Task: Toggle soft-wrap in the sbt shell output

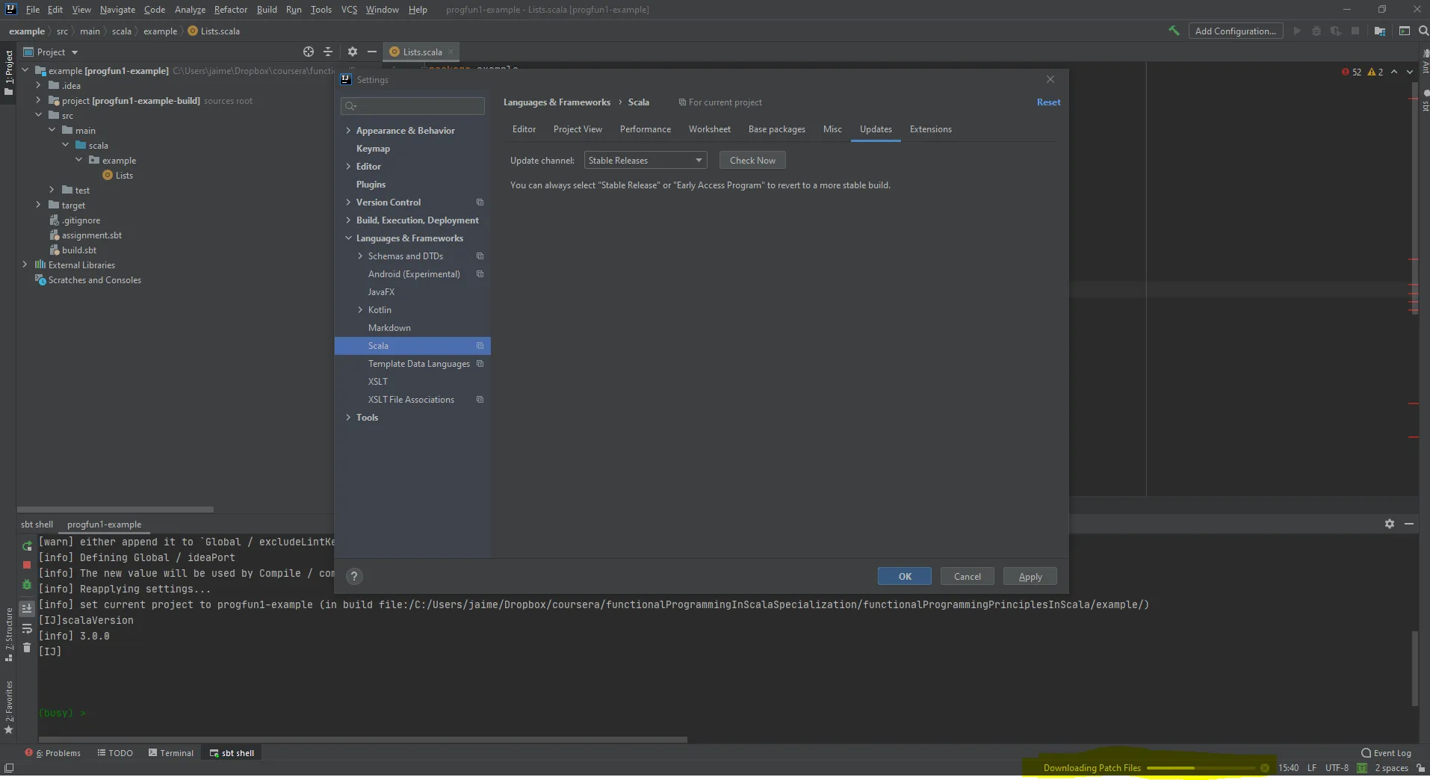Action: point(27,628)
